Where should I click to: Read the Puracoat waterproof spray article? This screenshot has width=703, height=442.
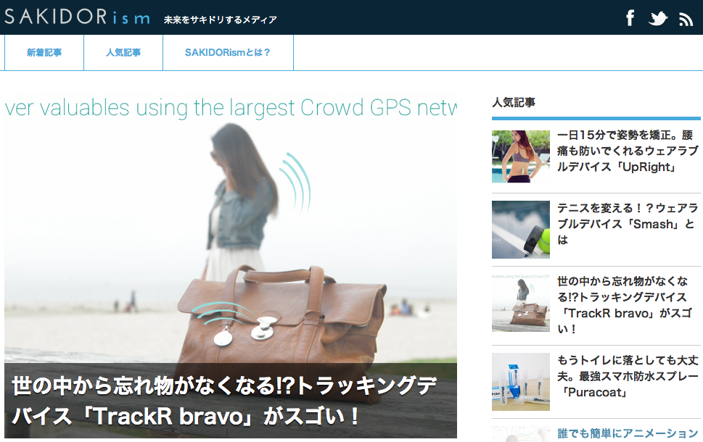coord(628,376)
